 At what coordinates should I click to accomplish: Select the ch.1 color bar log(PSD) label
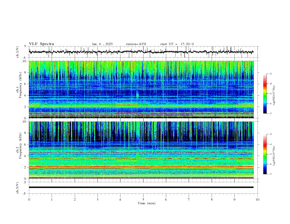click(x=274, y=95)
